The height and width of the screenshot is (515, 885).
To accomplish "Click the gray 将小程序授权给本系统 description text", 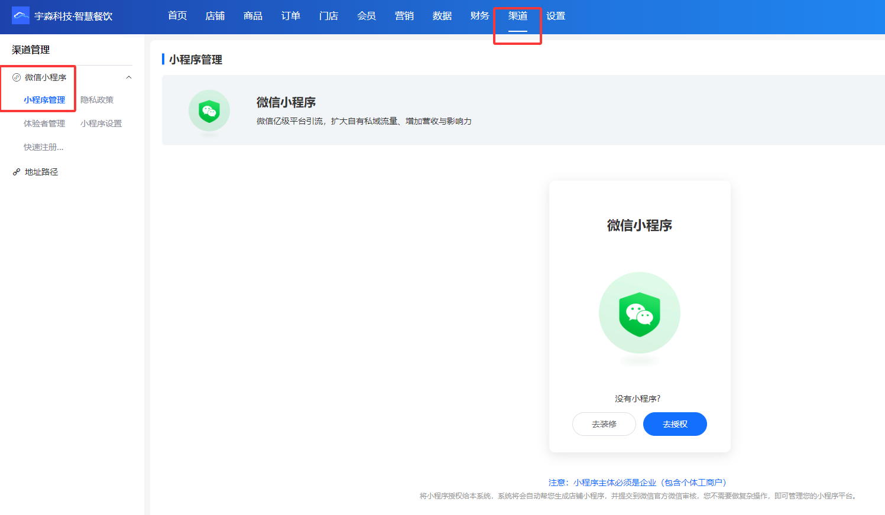I will coord(640,496).
